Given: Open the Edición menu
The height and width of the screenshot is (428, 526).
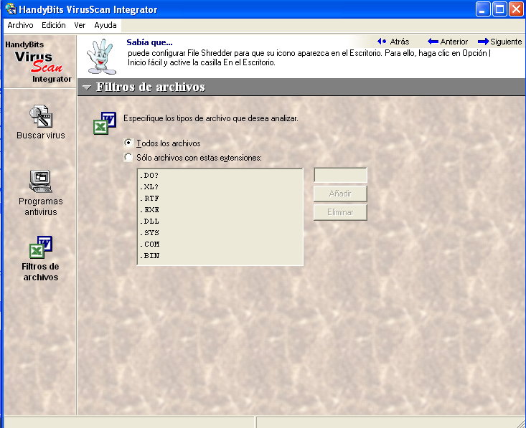Looking at the screenshot, I should click(54, 25).
